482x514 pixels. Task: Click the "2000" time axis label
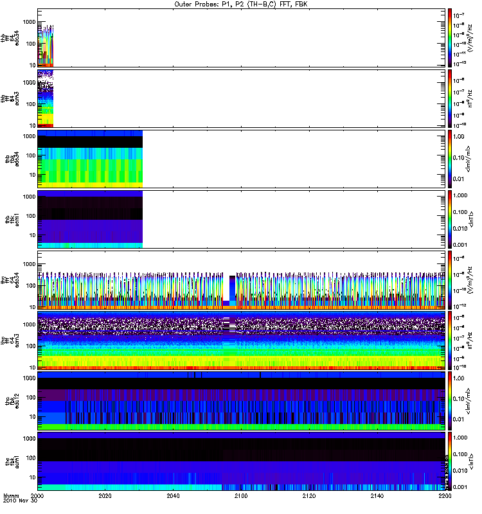point(37,496)
